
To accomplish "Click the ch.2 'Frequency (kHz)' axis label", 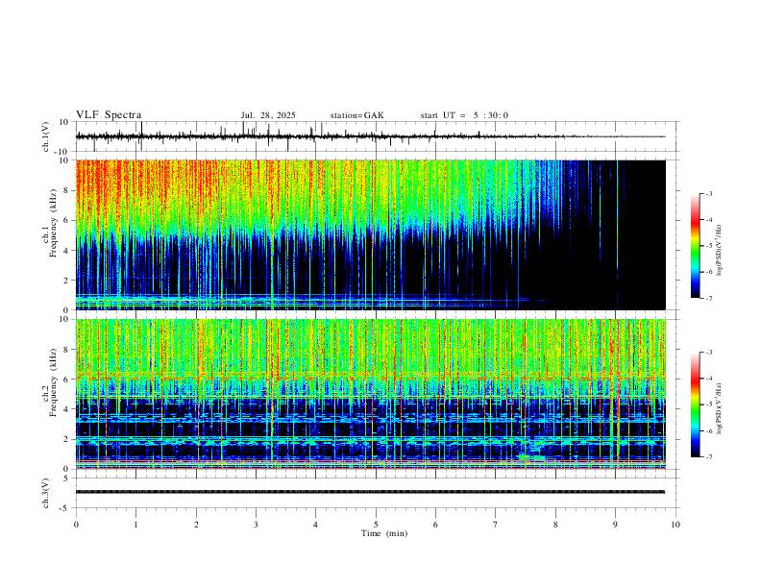I will (53, 383).
